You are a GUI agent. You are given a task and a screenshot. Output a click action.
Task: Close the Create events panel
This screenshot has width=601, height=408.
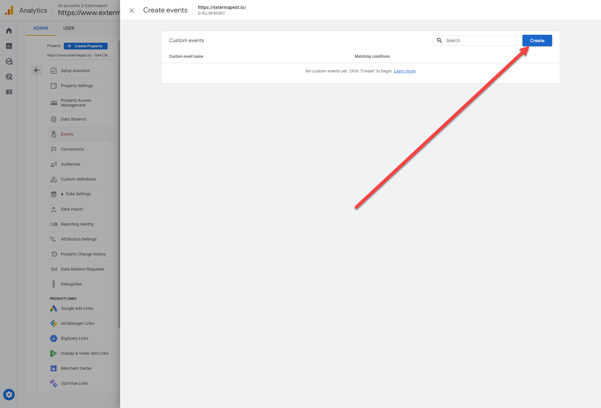click(132, 11)
